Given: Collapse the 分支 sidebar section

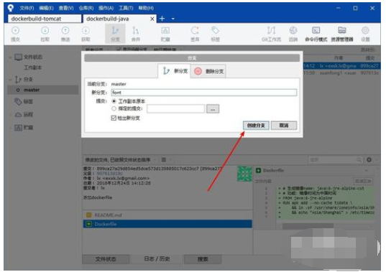Looking at the screenshot, I should coord(10,80).
